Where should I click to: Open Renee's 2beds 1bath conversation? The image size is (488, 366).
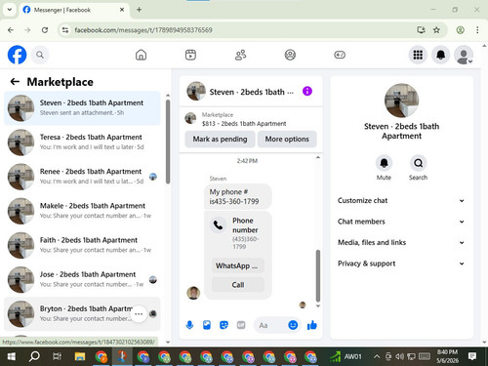coord(82,177)
